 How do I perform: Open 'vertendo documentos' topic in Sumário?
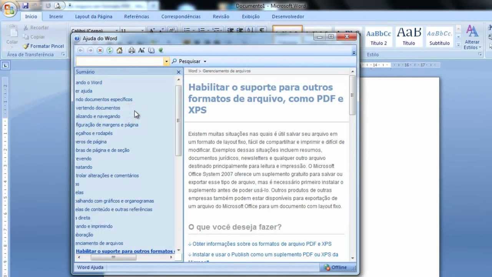click(x=98, y=108)
